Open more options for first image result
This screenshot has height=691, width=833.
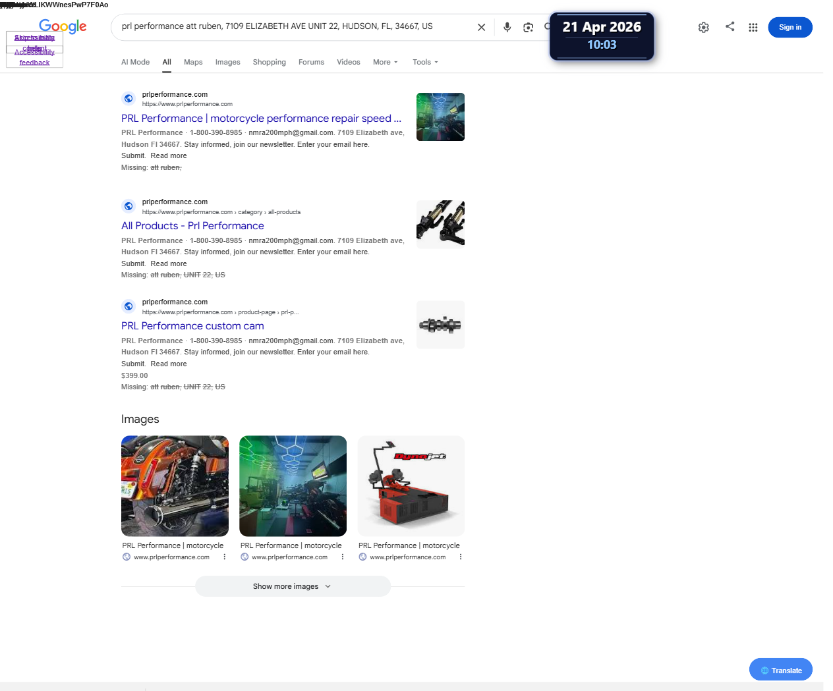[x=225, y=557]
